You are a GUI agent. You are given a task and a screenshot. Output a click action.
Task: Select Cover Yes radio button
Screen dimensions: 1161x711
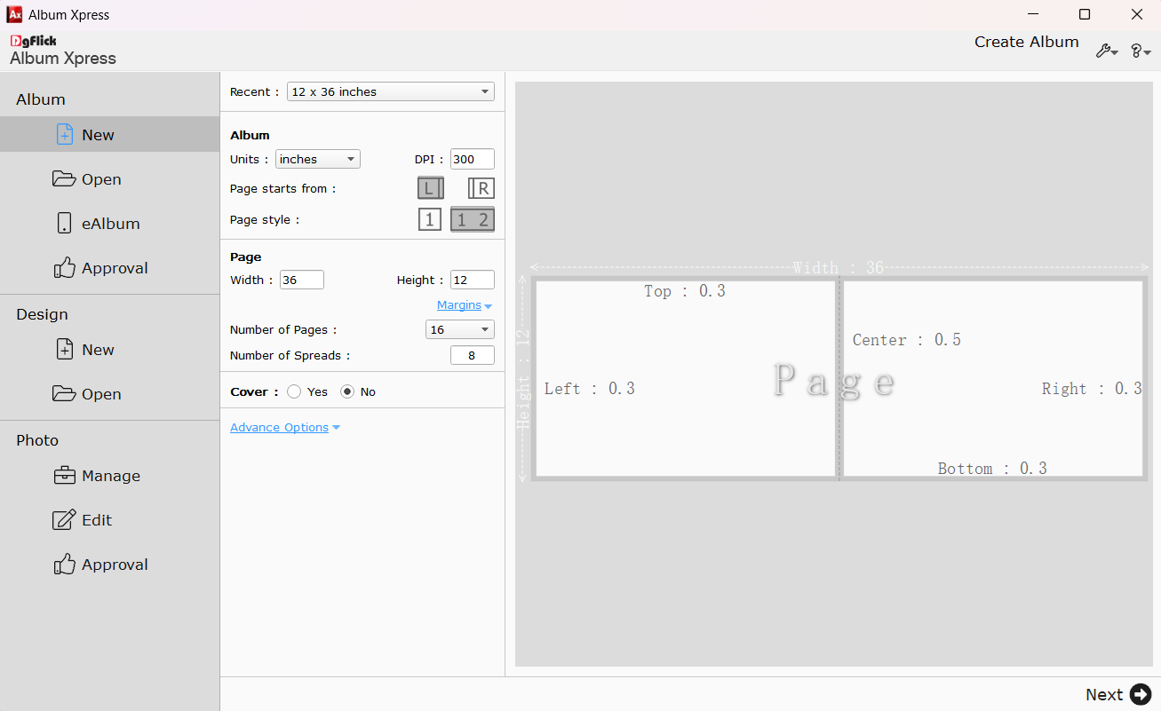pos(294,391)
